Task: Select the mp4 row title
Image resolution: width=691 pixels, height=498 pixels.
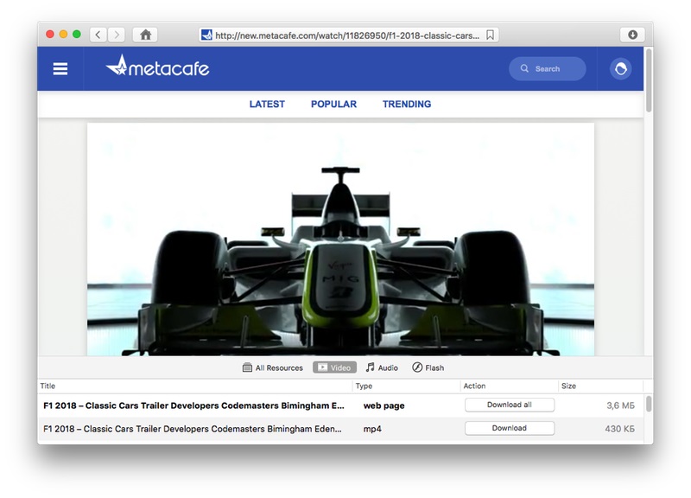Action: pos(192,429)
